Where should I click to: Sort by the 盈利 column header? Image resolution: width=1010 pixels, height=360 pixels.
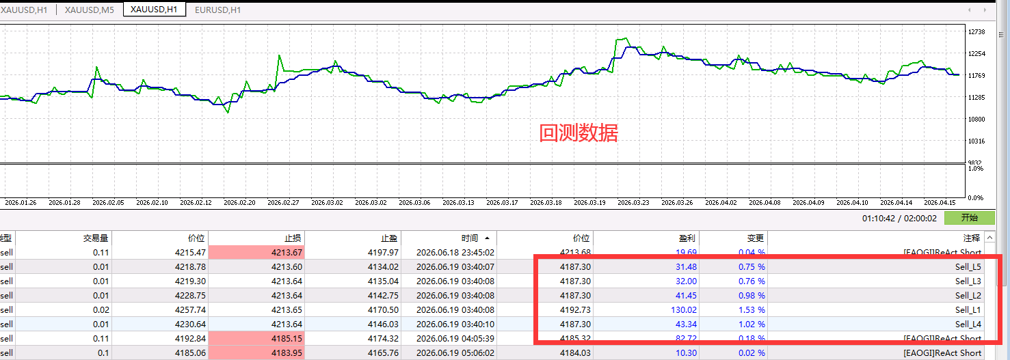(687, 238)
